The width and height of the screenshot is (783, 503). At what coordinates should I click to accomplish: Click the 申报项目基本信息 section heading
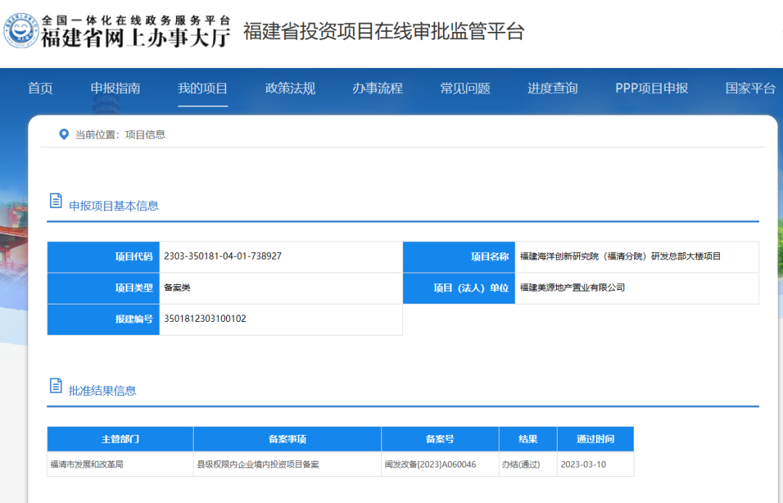(114, 206)
